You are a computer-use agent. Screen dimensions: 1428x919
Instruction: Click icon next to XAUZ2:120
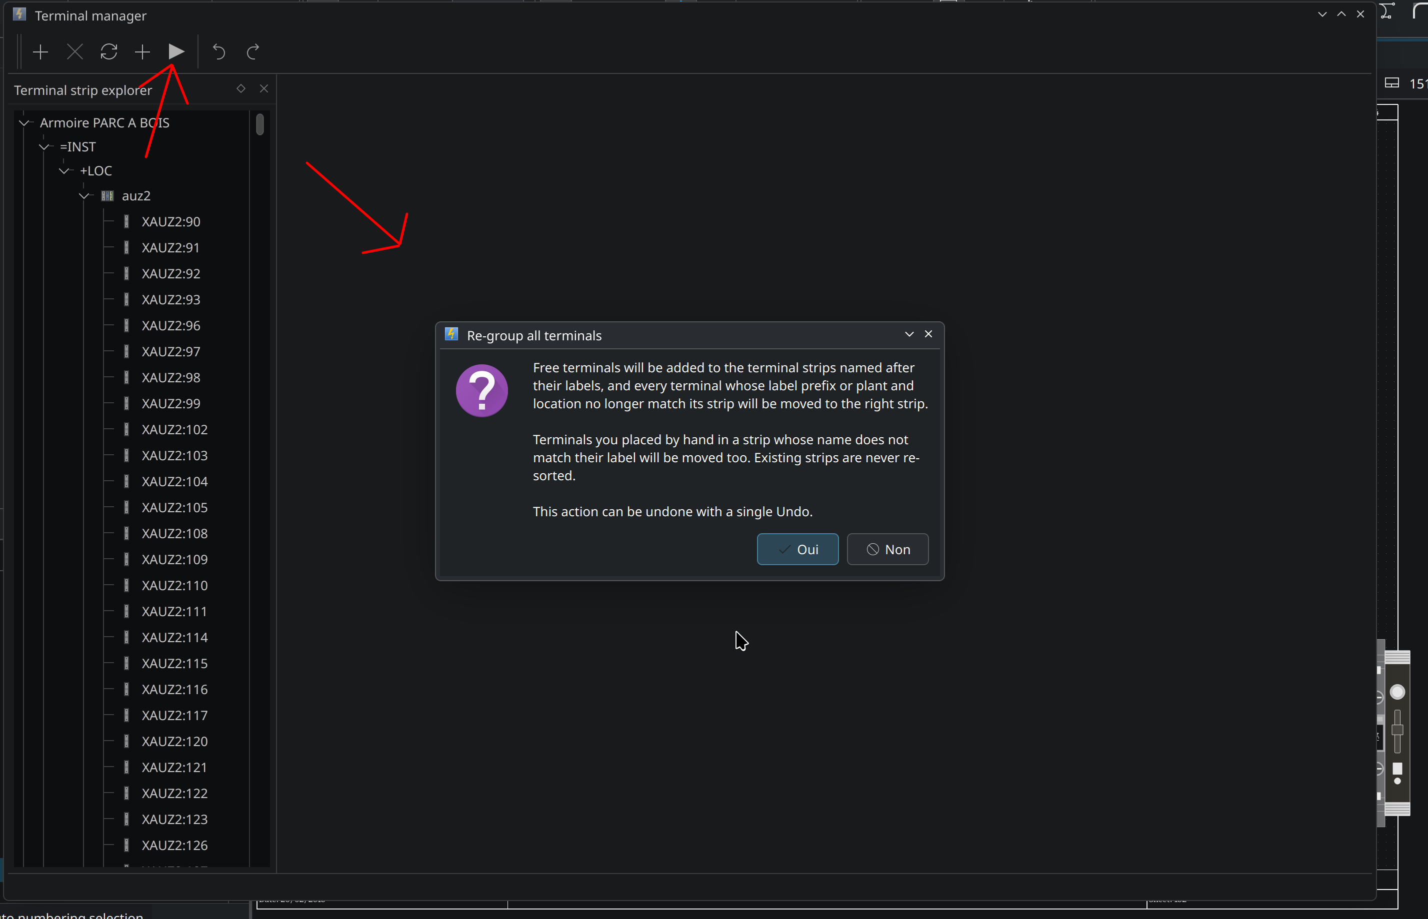[126, 741]
